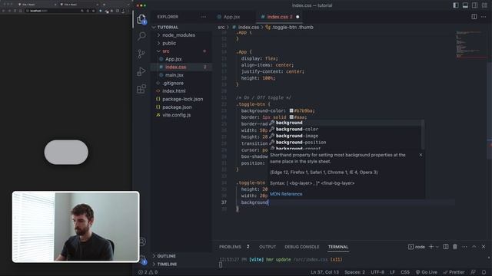The height and width of the screenshot is (276, 492).
Task: Click the #b7b9ba color swatch
Action: coord(291,110)
